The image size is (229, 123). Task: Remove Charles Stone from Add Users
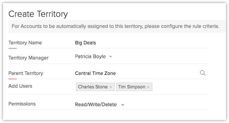[111, 87]
